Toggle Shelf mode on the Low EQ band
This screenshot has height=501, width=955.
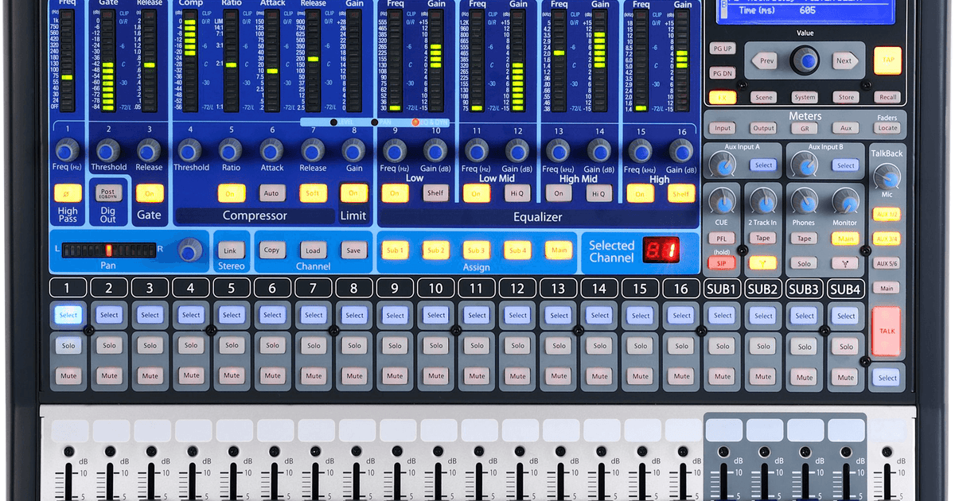[435, 192]
